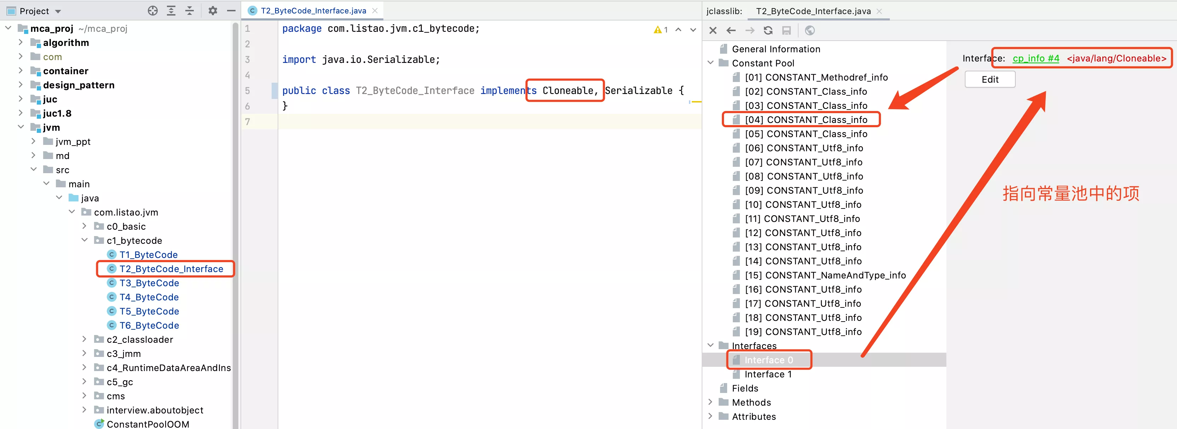The width and height of the screenshot is (1177, 429).
Task: Click the locate-in-project target icon
Action: [153, 11]
